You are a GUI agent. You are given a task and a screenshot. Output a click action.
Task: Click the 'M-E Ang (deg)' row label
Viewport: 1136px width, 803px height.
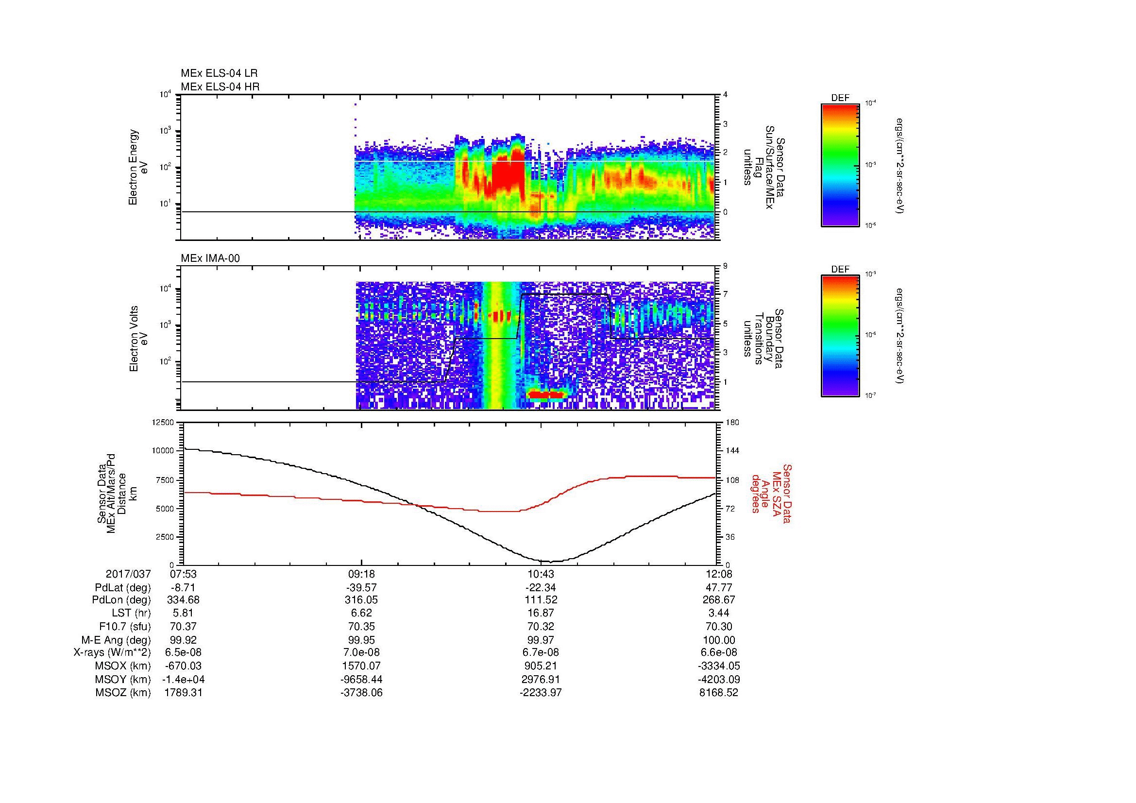pos(116,640)
